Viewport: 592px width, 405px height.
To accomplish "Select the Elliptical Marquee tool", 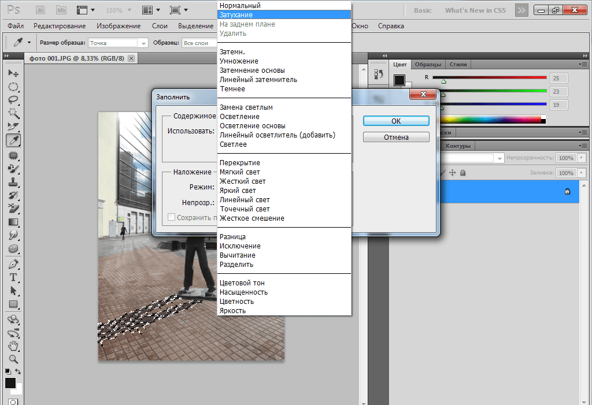I will pyautogui.click(x=13, y=87).
